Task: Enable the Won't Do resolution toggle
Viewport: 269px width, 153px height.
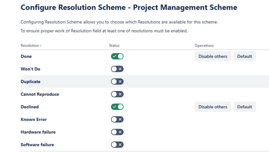Action: tap(117, 69)
